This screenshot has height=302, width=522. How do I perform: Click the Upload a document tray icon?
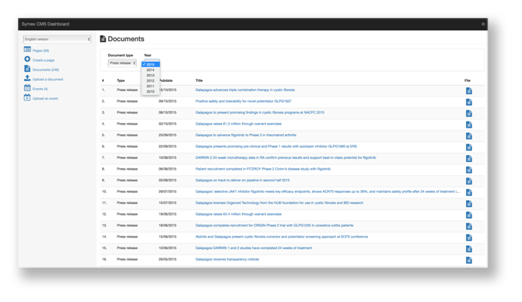coord(27,79)
